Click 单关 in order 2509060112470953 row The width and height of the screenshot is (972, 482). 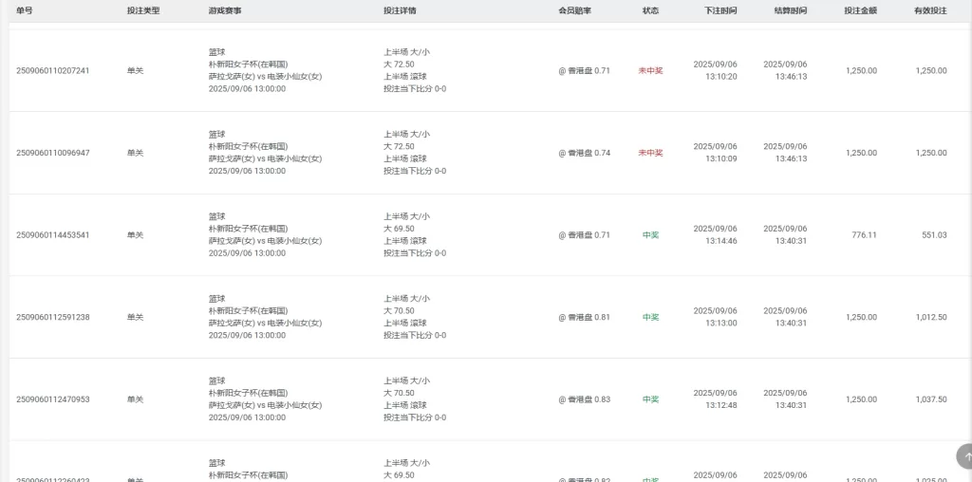click(x=135, y=399)
